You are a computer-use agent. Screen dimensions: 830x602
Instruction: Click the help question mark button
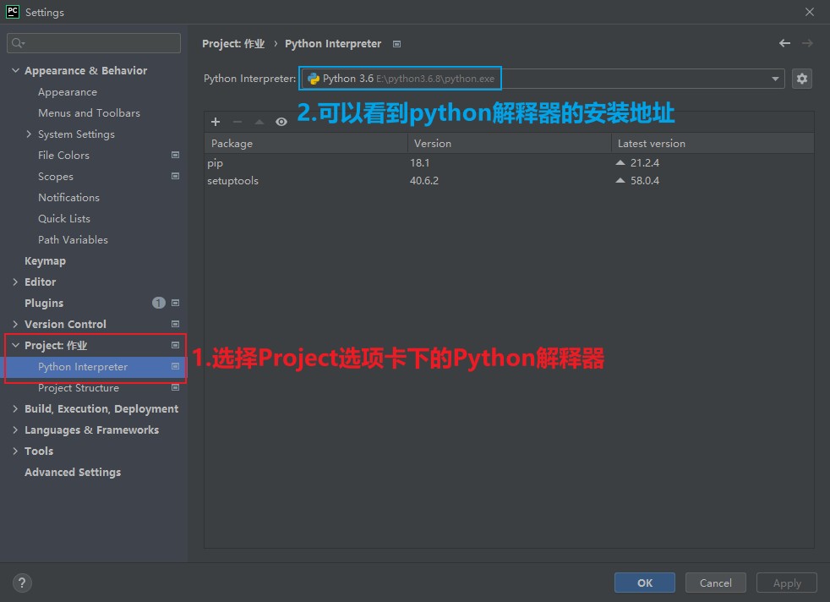[x=22, y=583]
